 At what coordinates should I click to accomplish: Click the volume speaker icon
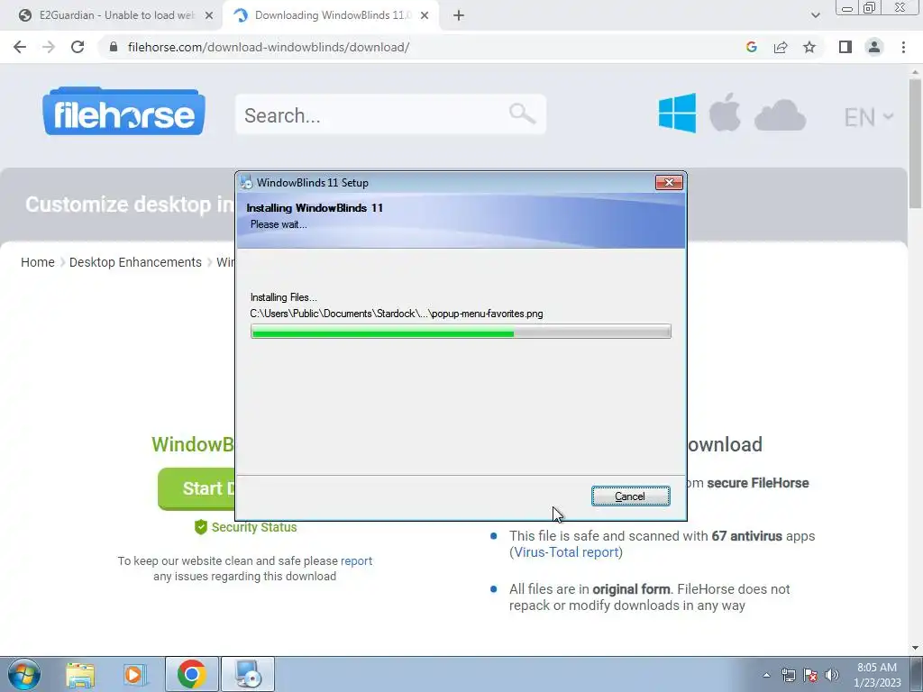point(832,675)
